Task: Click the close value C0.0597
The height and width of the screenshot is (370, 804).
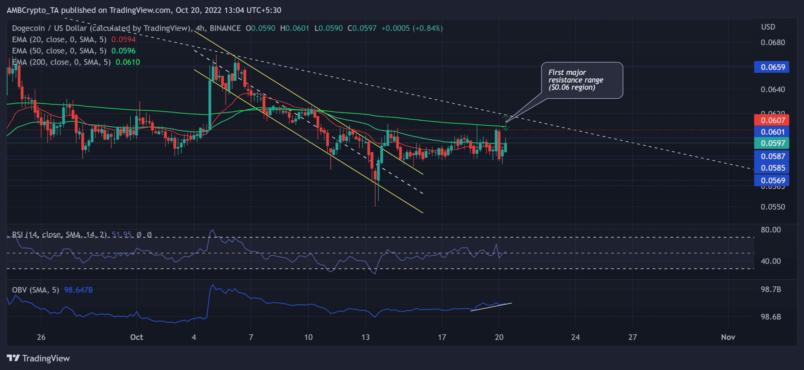Action: tap(362, 28)
